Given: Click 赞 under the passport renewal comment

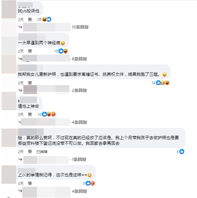Looking at the screenshot, I should pos(30,83).
